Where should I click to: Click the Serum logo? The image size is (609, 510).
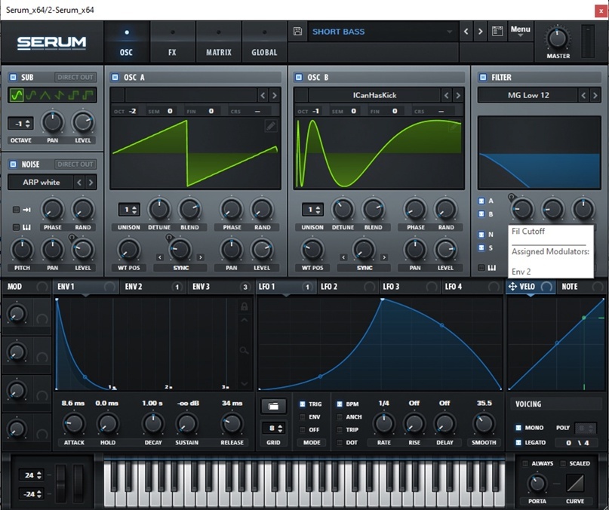pyautogui.click(x=51, y=42)
